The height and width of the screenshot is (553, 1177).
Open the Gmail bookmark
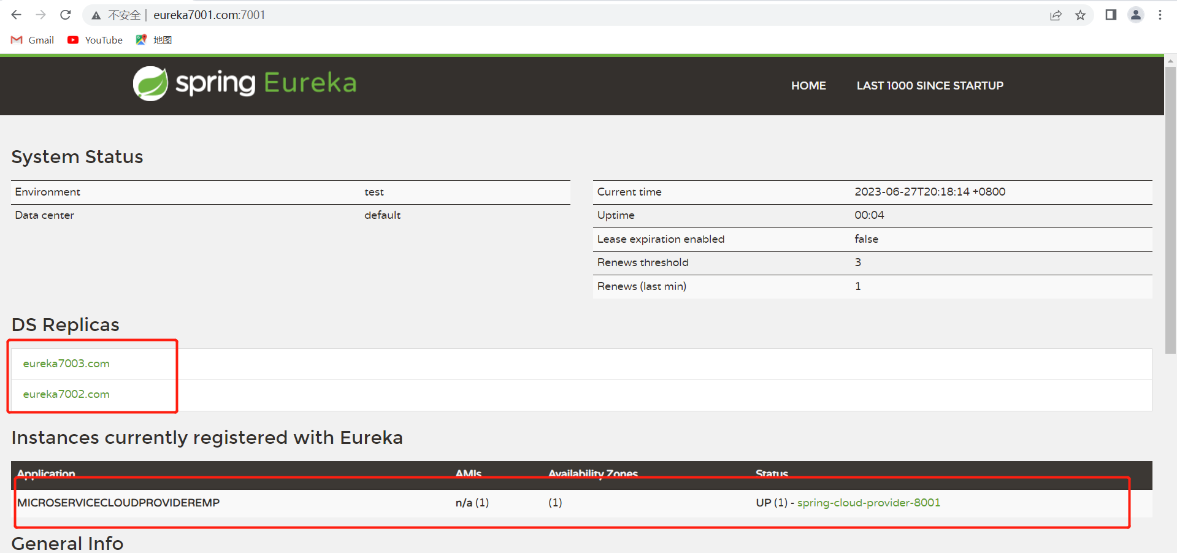pos(33,40)
